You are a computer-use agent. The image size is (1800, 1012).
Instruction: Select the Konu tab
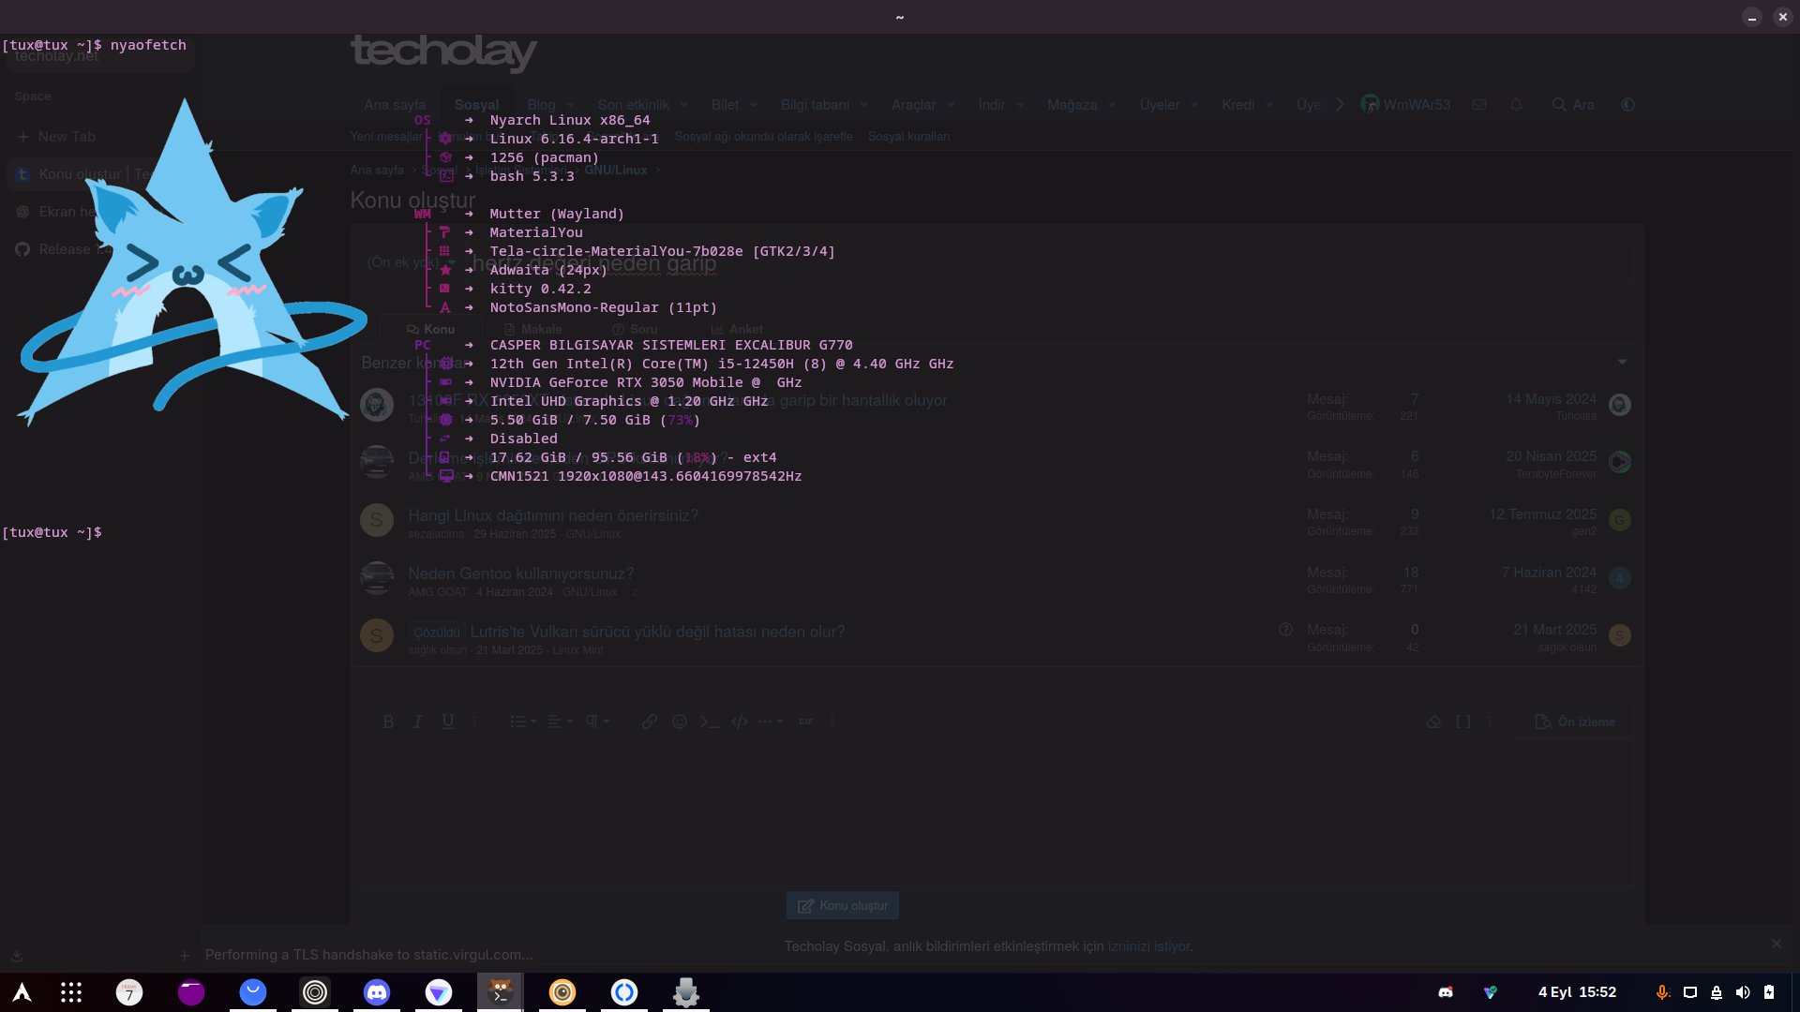(x=430, y=330)
